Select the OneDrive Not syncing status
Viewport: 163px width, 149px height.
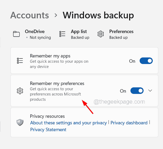40,38
